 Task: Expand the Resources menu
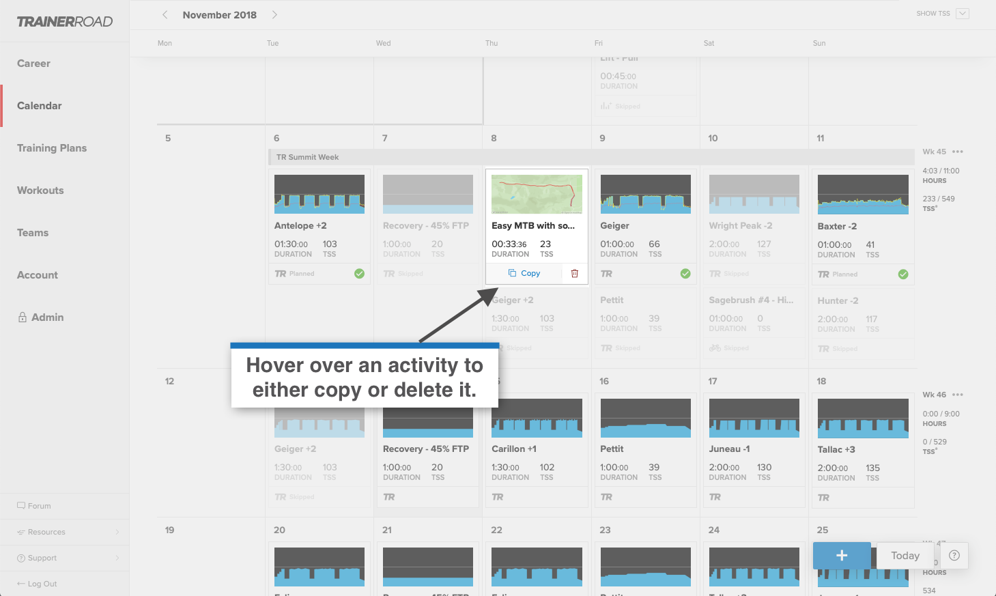pyautogui.click(x=64, y=532)
